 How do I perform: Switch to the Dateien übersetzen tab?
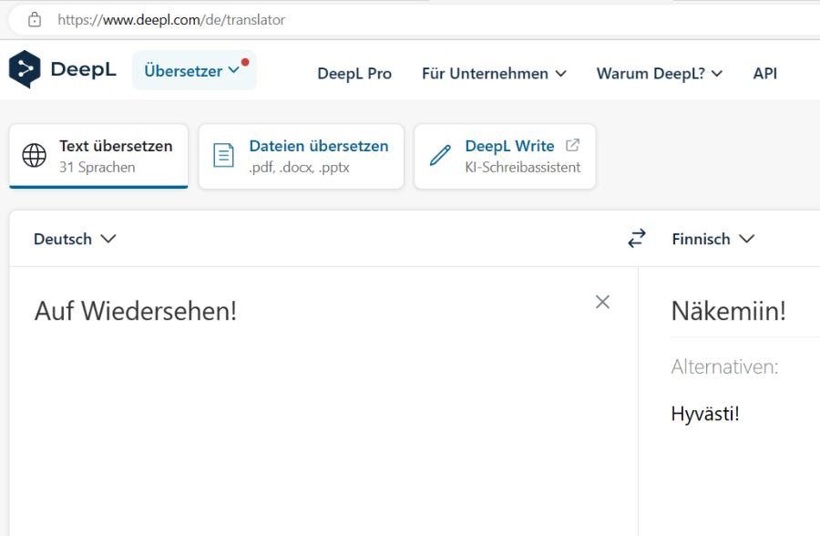click(301, 156)
